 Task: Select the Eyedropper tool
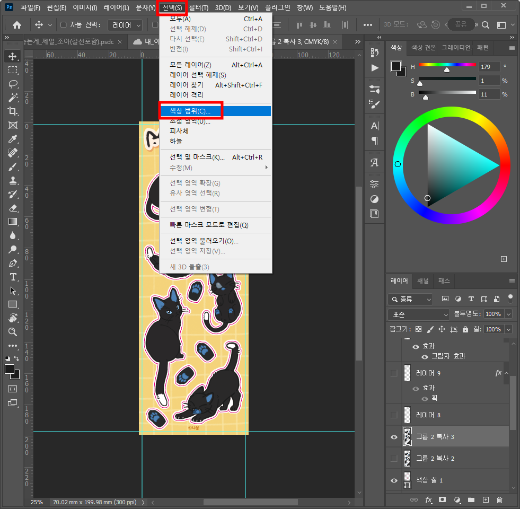point(13,139)
